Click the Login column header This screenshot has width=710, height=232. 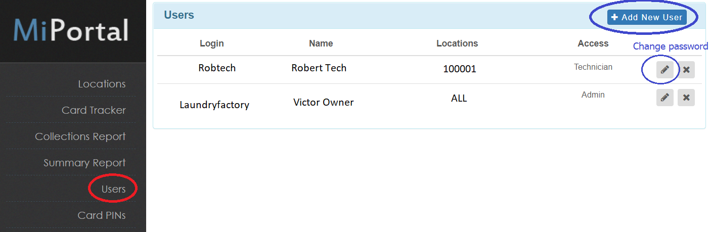(x=211, y=43)
